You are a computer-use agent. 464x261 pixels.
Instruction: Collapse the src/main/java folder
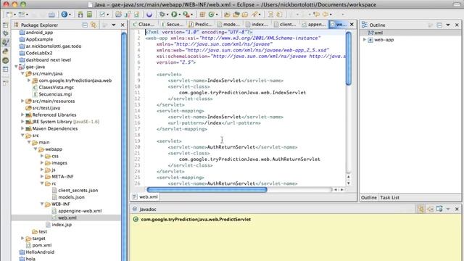(x=22, y=73)
